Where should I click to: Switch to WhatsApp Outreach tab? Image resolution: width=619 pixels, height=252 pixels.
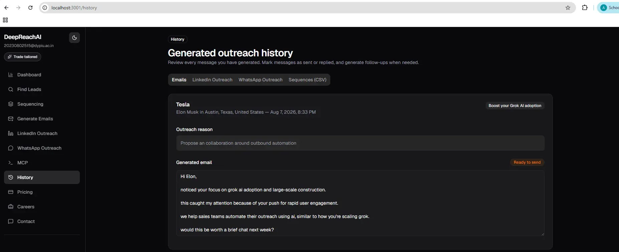[x=260, y=80]
